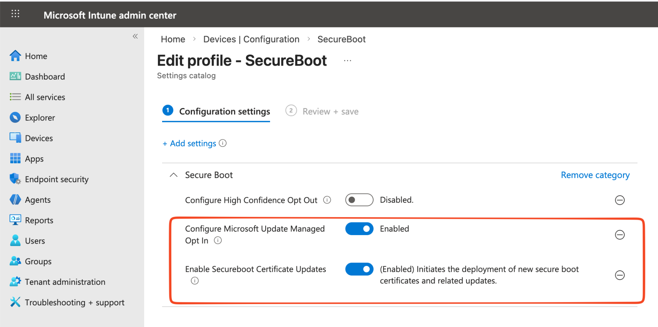Select the Devices sidebar icon

point(15,138)
